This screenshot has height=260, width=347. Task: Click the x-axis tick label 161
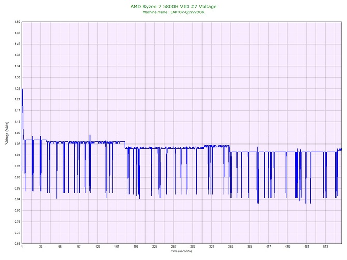(x=117, y=247)
